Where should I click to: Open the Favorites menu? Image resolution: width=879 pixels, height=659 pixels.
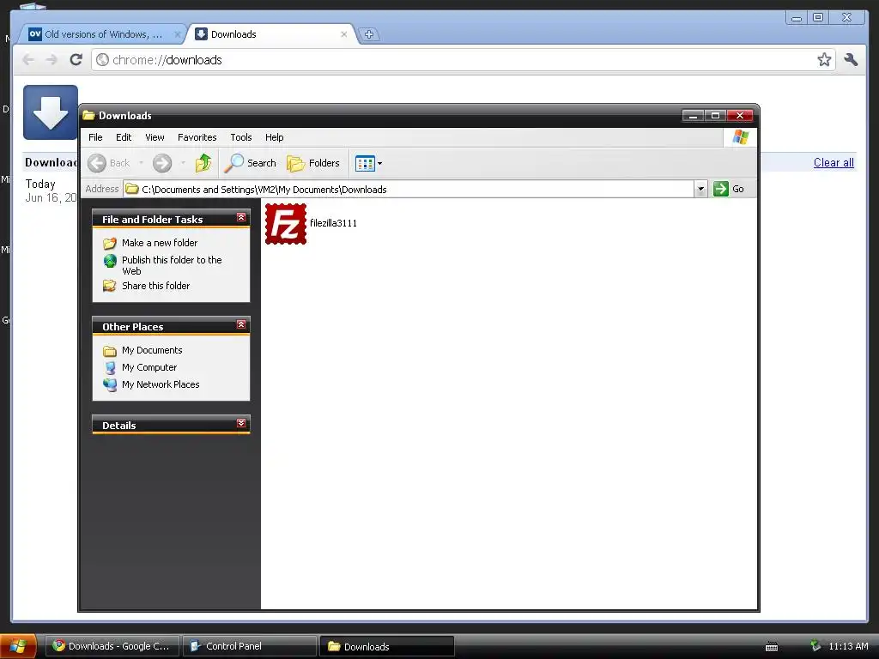coord(197,137)
